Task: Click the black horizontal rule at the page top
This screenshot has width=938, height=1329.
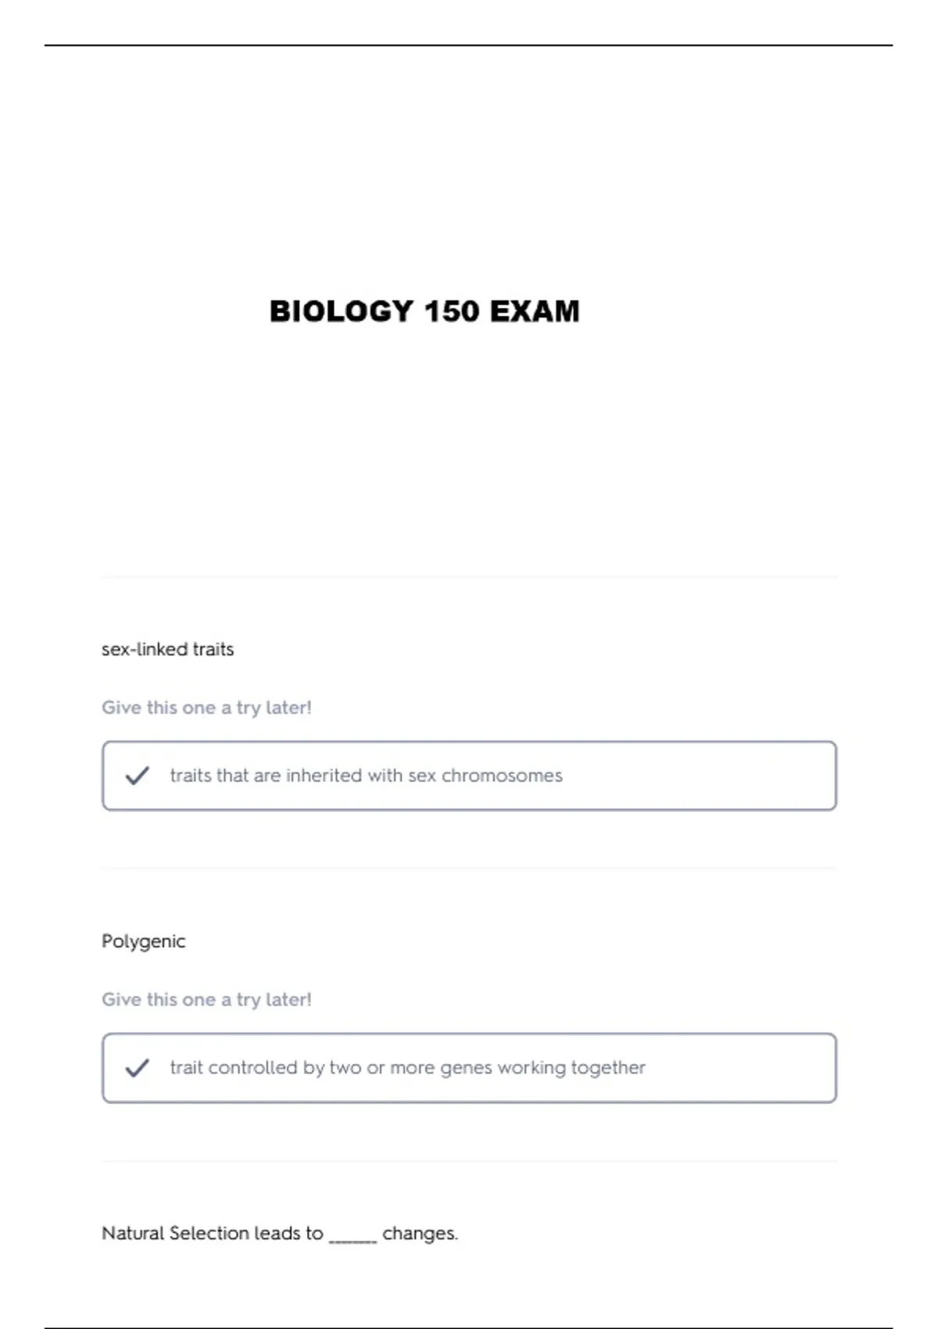Action: (469, 45)
